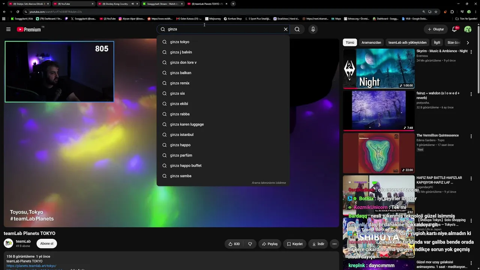The width and height of the screenshot is (480, 270).
Task: Go back in browser history
Action: 4,12
